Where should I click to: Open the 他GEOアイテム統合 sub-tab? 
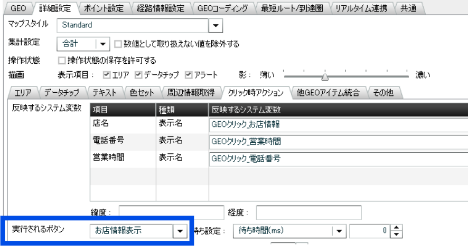click(329, 93)
